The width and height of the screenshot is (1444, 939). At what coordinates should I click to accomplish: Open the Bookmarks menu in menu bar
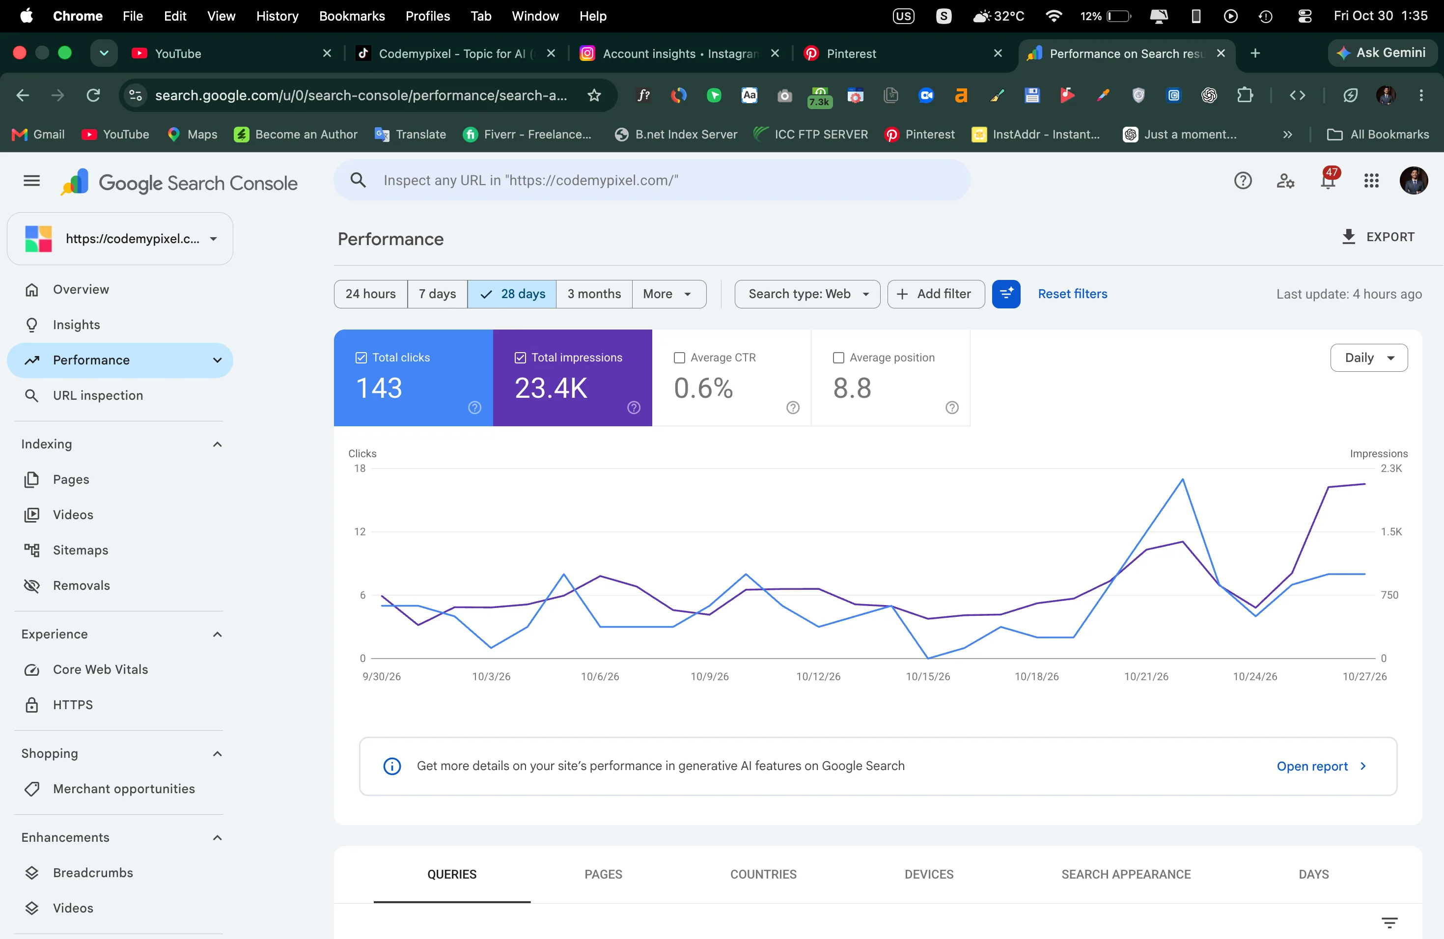(352, 16)
